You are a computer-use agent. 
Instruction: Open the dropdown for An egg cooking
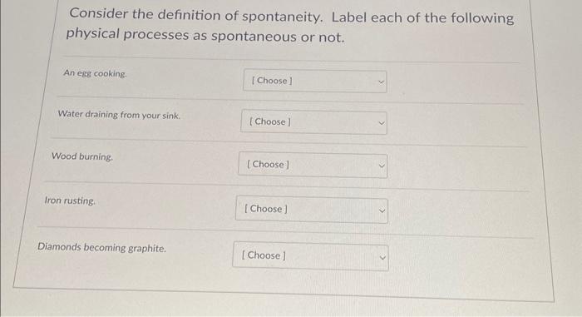(315, 81)
